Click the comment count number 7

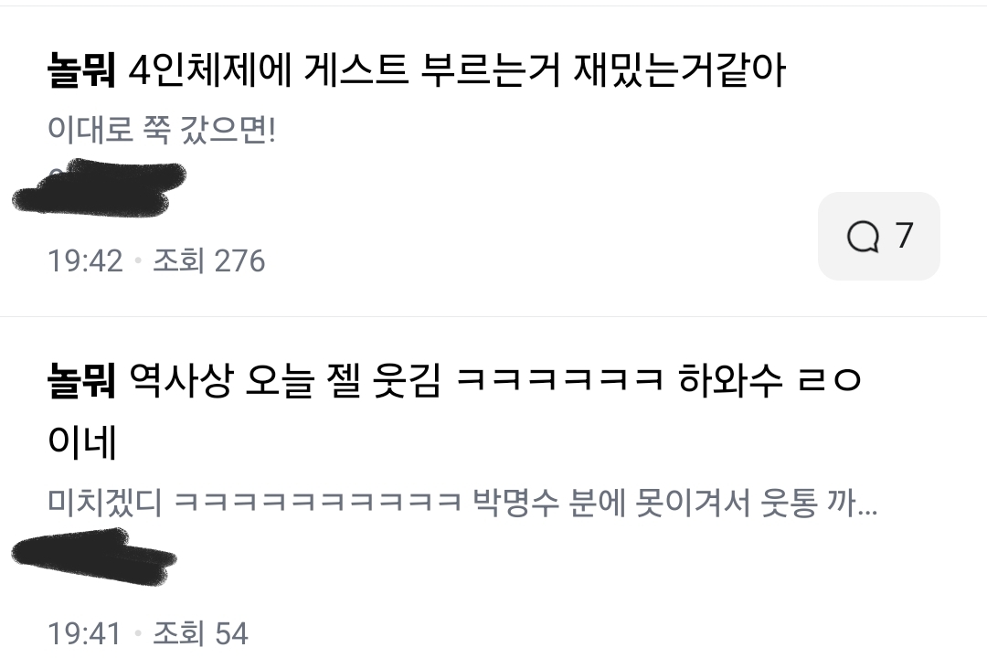pyautogui.click(x=904, y=236)
